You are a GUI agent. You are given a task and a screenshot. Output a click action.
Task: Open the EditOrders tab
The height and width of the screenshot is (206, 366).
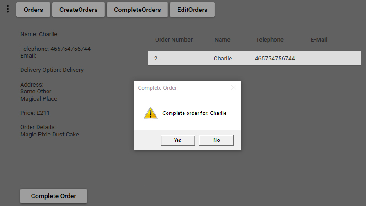[x=192, y=10]
